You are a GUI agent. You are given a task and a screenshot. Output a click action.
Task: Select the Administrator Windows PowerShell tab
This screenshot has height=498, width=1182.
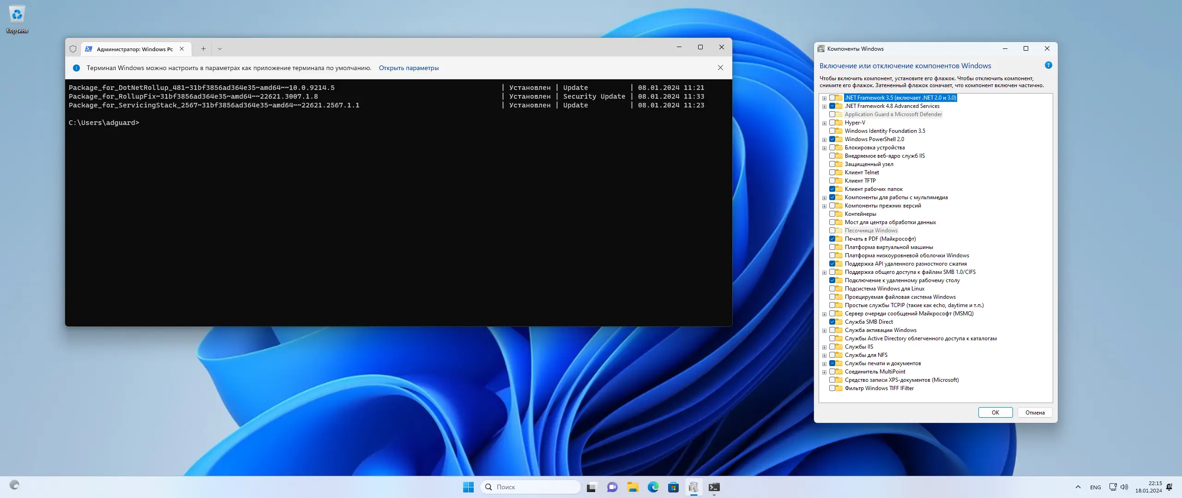pos(134,49)
